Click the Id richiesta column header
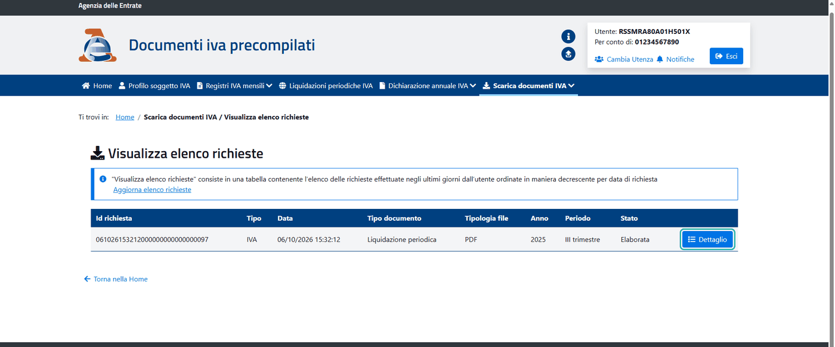Image resolution: width=835 pixels, height=347 pixels. tap(114, 218)
